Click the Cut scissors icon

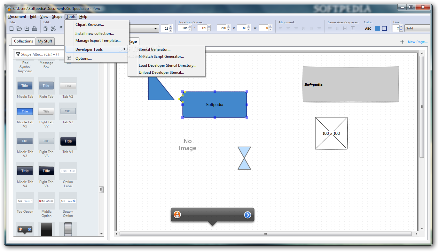pyautogui.click(x=53, y=28)
